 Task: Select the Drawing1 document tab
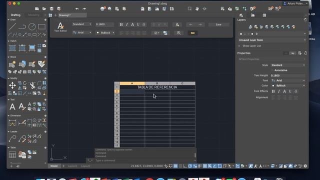coord(72,15)
